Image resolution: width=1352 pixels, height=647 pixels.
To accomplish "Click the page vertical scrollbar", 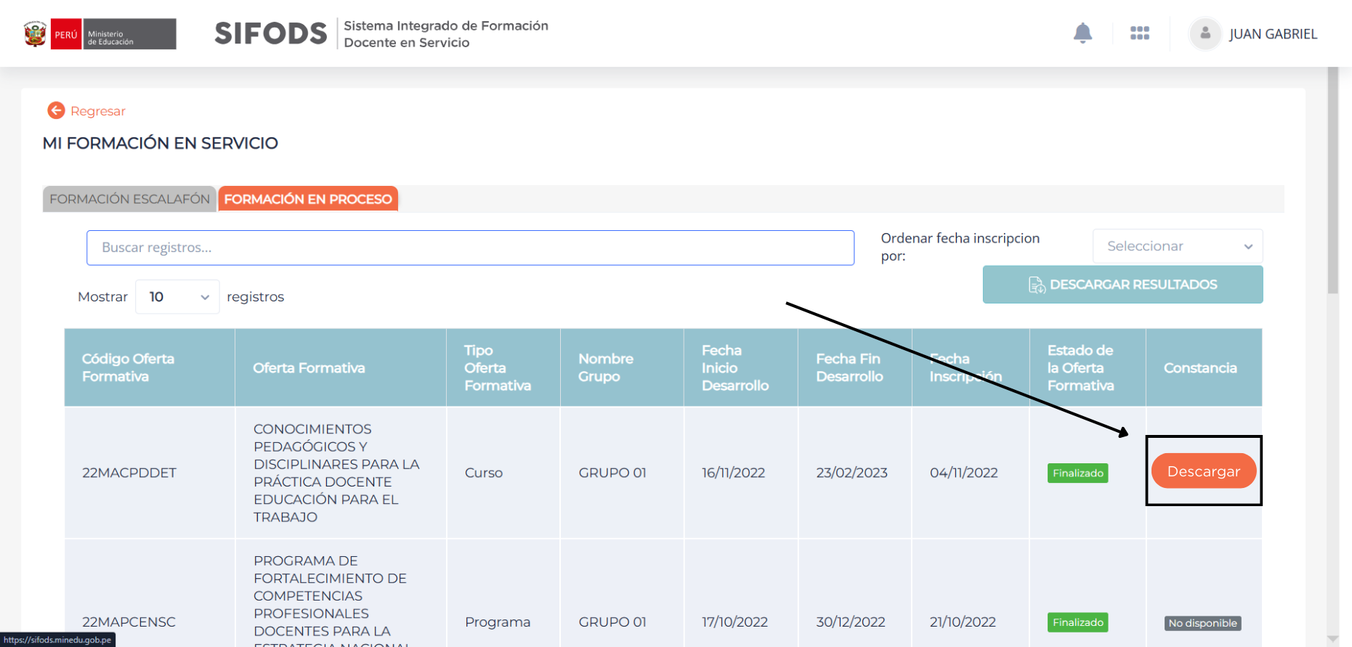I will pyautogui.click(x=1332, y=182).
